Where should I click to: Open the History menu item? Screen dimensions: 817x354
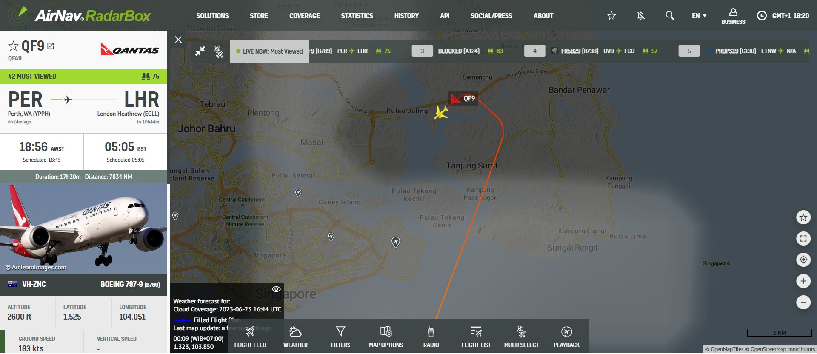pyautogui.click(x=406, y=16)
